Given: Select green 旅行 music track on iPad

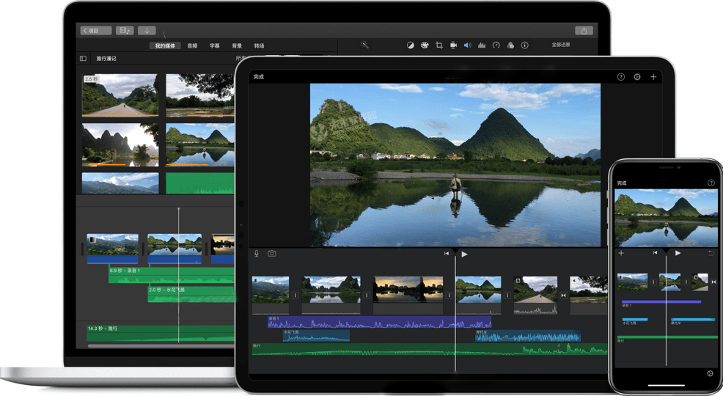Looking at the screenshot, I should 430,350.
